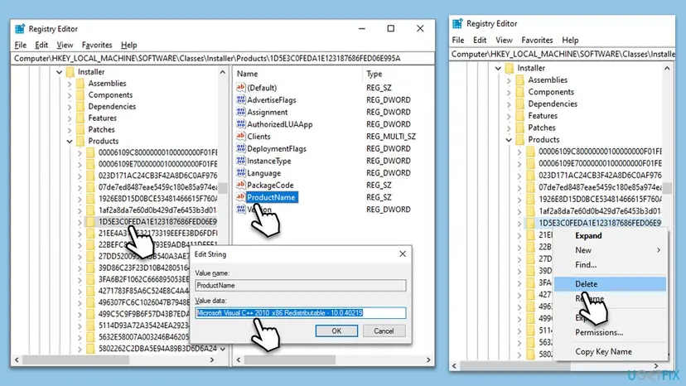Click the AdvertiseFlags DWORD value icon
Image resolution: width=686 pixels, height=386 pixels.
(x=240, y=99)
